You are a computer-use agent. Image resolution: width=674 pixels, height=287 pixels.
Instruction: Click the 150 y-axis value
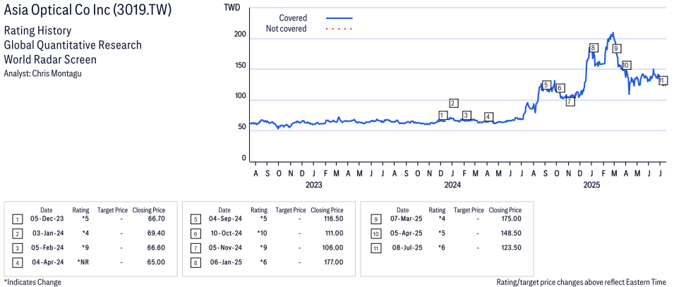point(240,66)
